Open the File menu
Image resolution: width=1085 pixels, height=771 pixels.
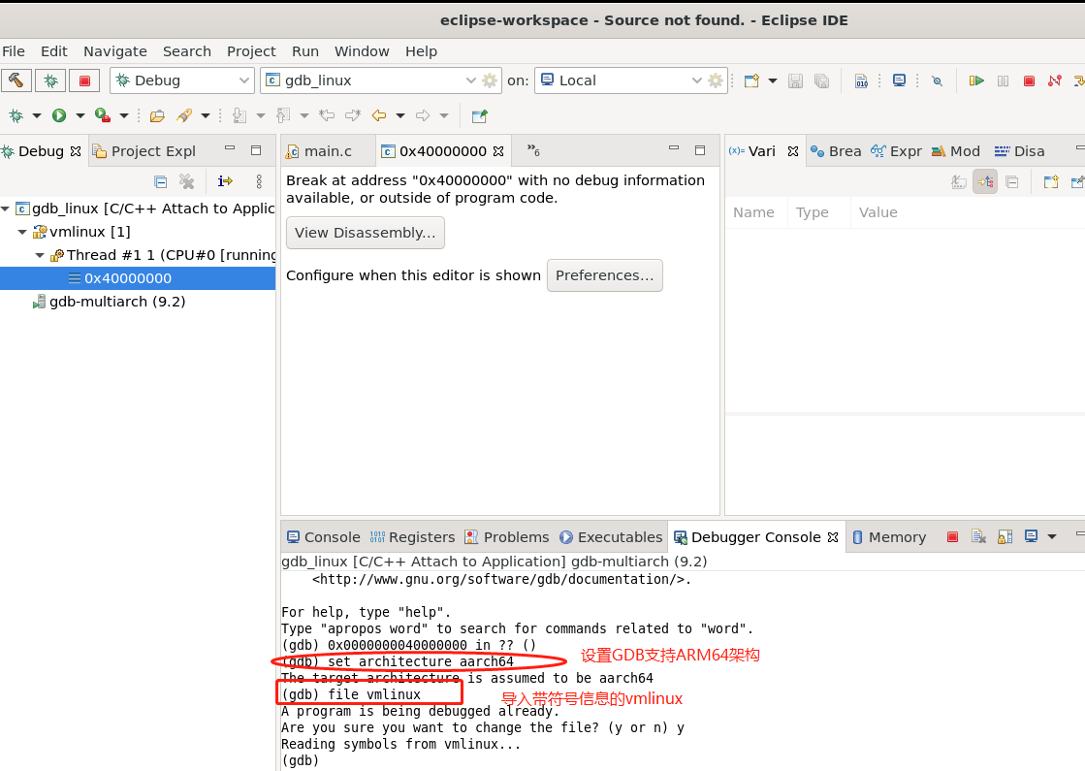point(14,51)
